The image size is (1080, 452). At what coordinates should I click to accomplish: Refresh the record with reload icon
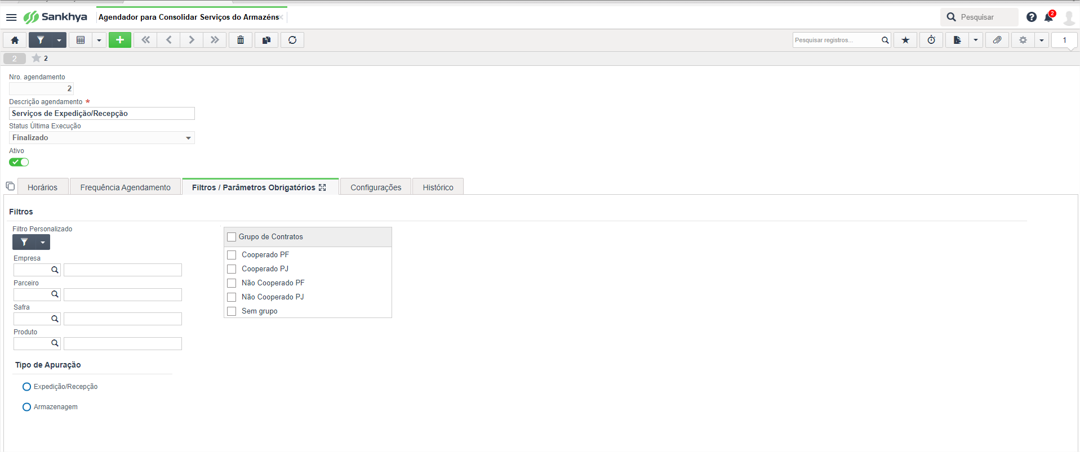(292, 40)
